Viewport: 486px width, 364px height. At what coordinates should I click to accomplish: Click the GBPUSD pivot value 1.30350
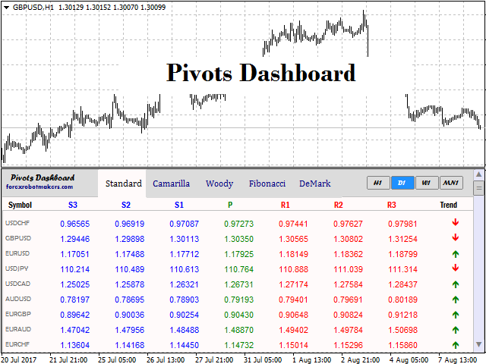[x=229, y=239]
